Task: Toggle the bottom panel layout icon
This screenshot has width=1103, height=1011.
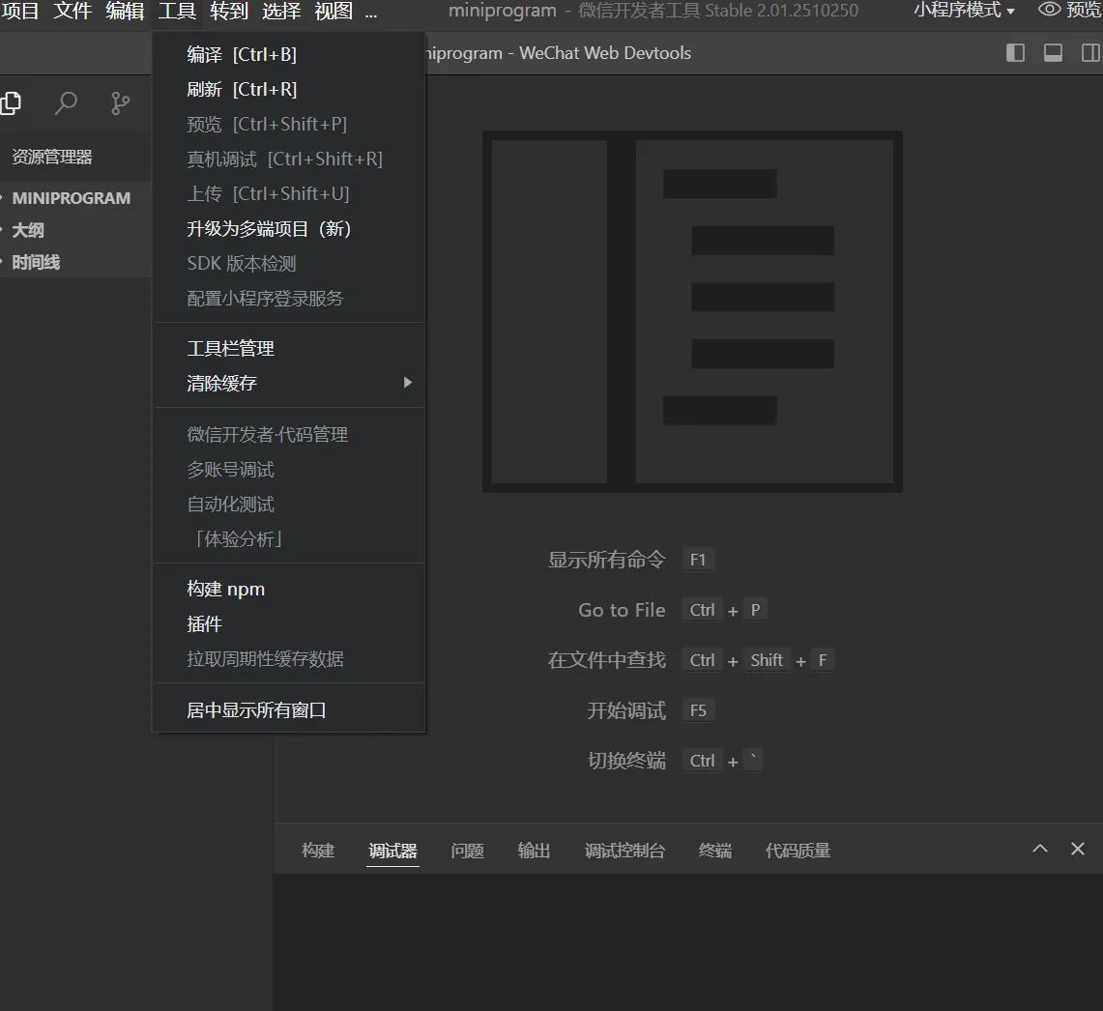Action: pos(1053,53)
